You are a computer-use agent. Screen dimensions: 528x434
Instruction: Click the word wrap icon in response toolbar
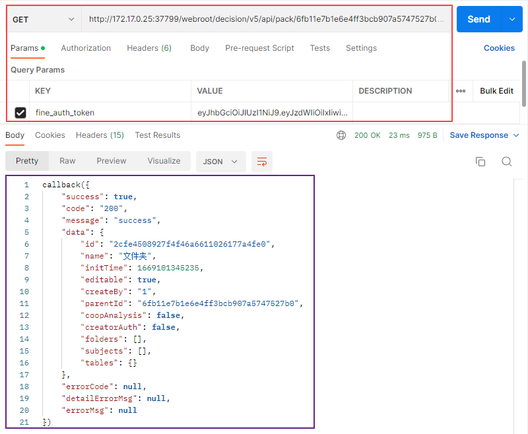261,162
